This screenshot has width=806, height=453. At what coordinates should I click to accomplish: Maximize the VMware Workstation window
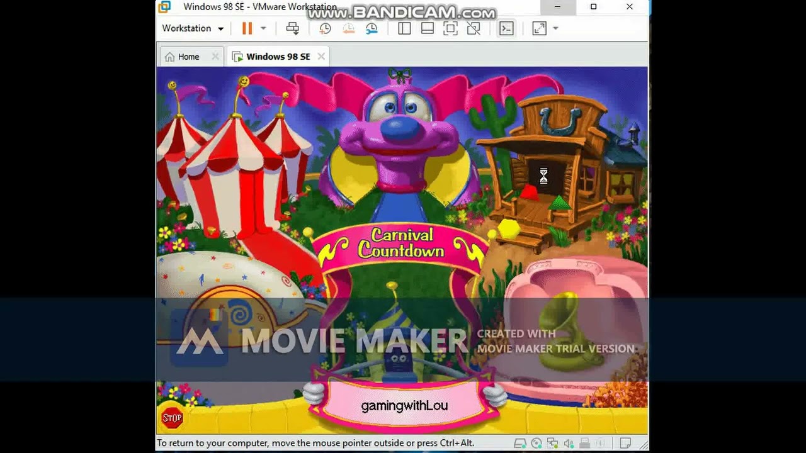pyautogui.click(x=593, y=7)
